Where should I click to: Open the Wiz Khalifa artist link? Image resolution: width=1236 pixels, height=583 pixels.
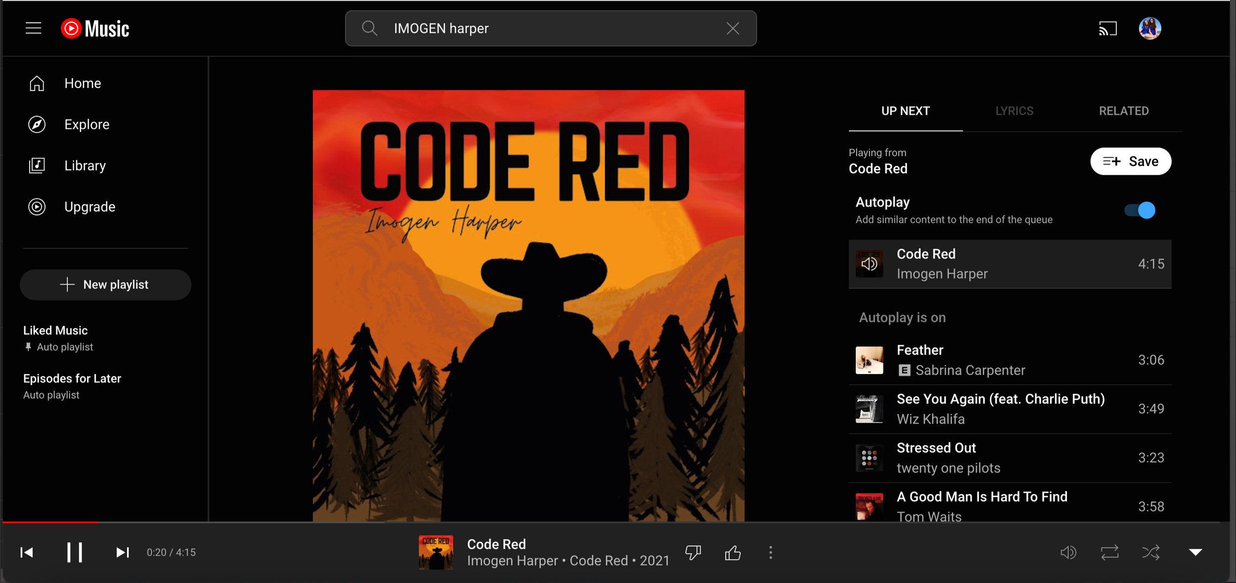point(930,419)
